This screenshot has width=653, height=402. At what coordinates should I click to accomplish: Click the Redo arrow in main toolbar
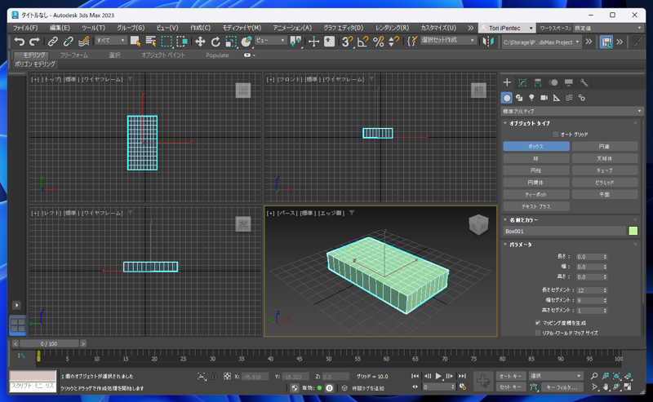(x=34, y=42)
